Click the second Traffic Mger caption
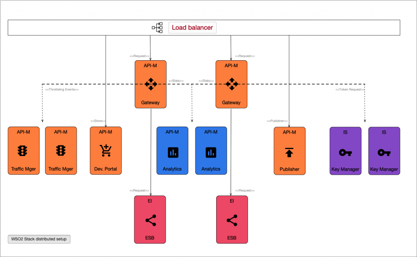Viewport: 417px width, 257px height. tap(61, 169)
